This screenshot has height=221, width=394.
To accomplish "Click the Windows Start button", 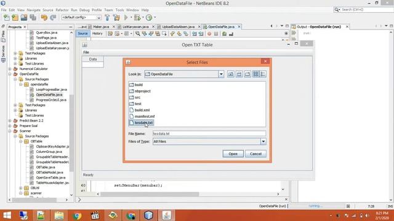I will click(7, 215).
